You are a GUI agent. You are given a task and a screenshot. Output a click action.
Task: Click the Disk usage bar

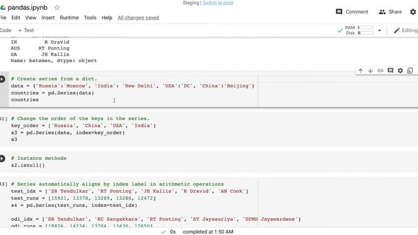tap(365, 33)
